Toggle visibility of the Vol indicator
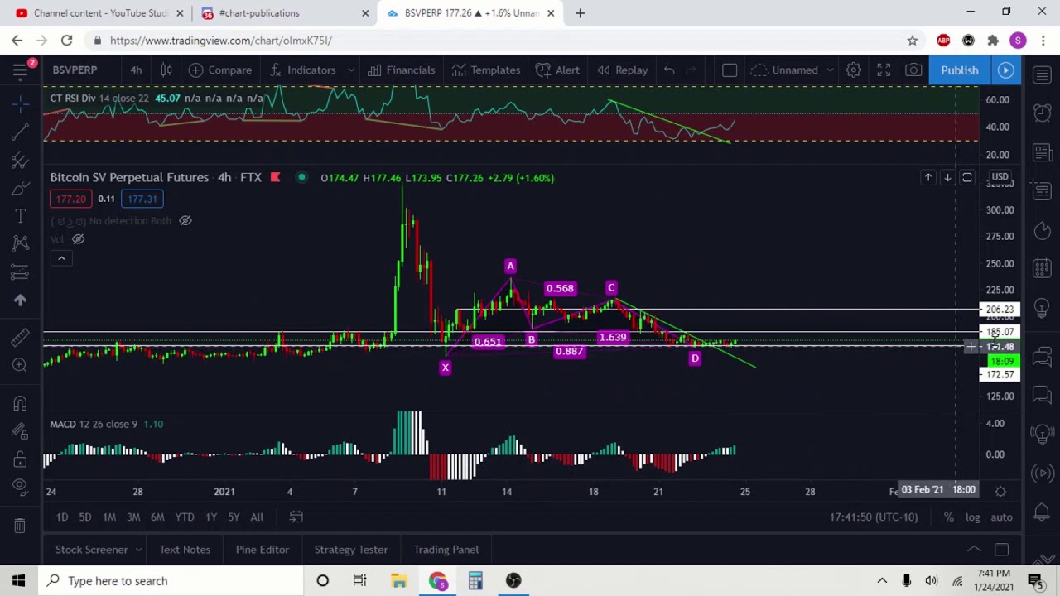Image resolution: width=1060 pixels, height=596 pixels. (78, 239)
